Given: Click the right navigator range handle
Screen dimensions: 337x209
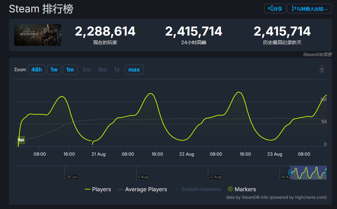Looking at the screenshot, I should point(326,173).
